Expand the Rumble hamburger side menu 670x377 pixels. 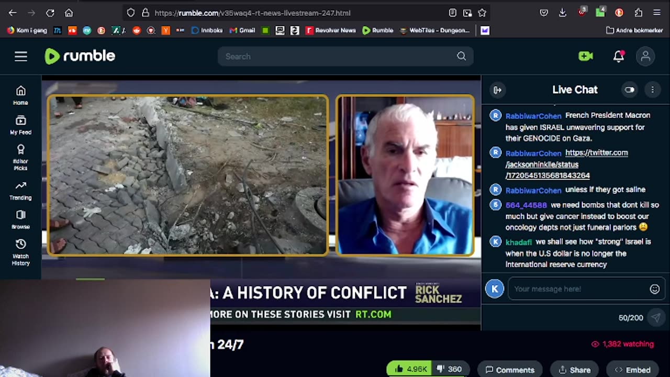click(21, 56)
